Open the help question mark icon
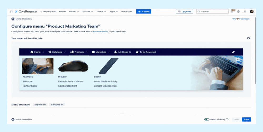263x132 pixels. tap(239, 11)
